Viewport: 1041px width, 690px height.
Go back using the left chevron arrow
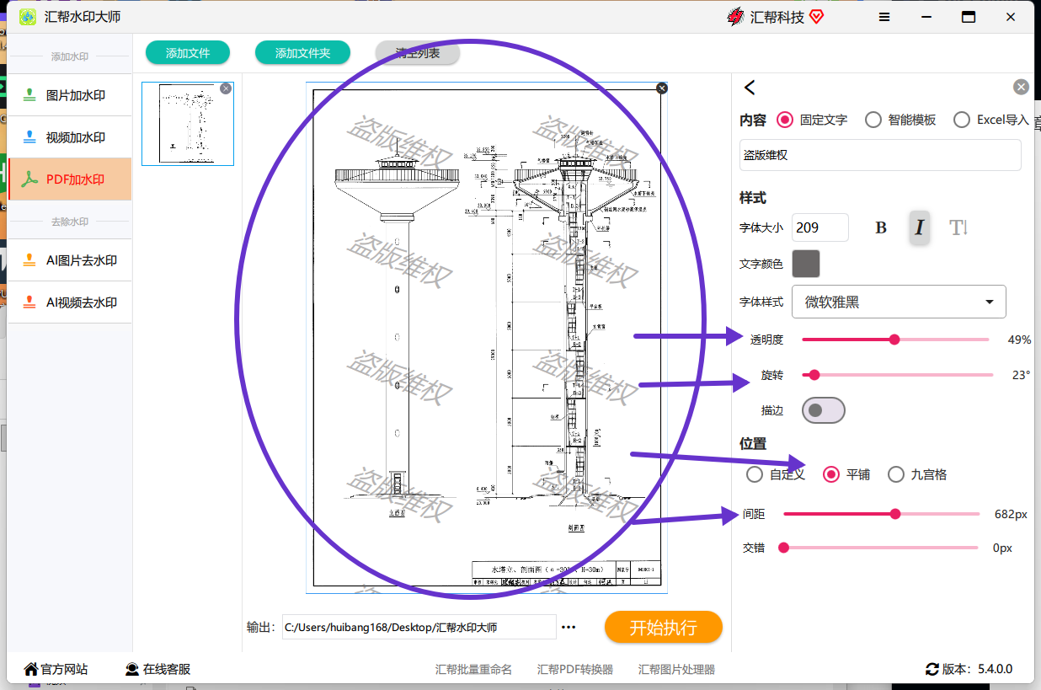[x=750, y=87]
